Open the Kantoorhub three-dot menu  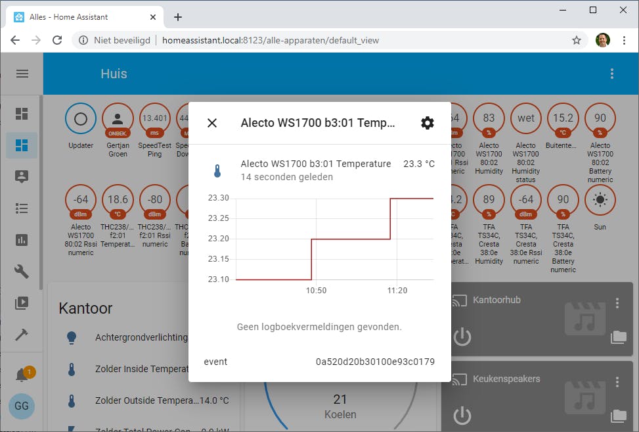tap(617, 302)
